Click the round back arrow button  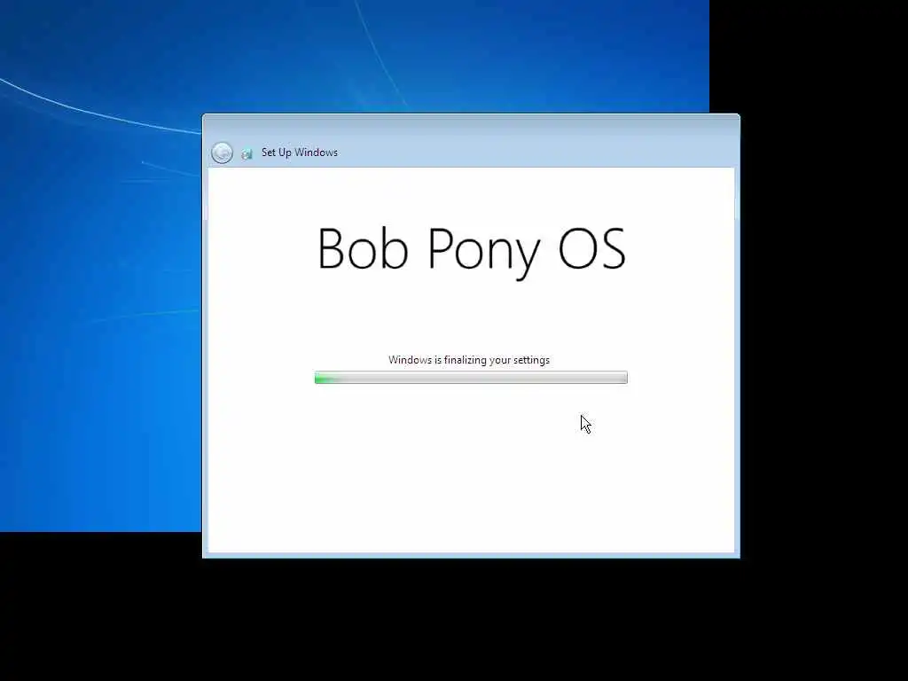click(223, 153)
